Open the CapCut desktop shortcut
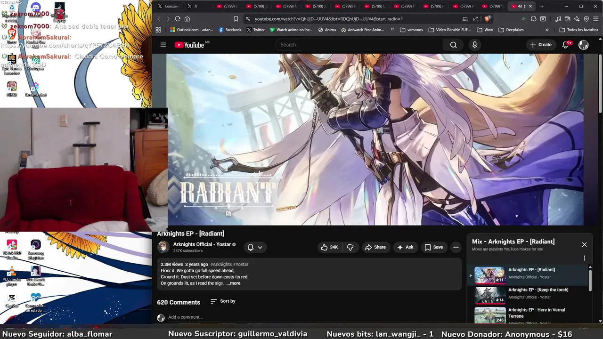This screenshot has width=603, height=339. tap(12, 300)
